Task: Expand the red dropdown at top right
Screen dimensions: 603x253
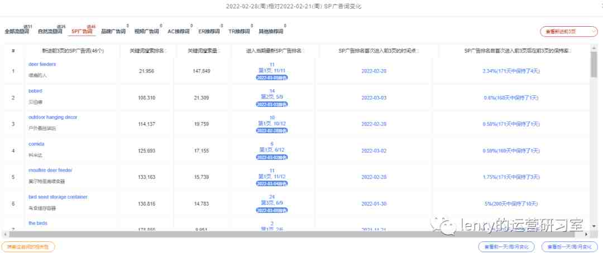Action: 569,31
